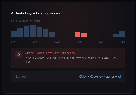The image size is (136, 95).
Task: Click the first red bar before 3AM
Action: tap(77, 35)
